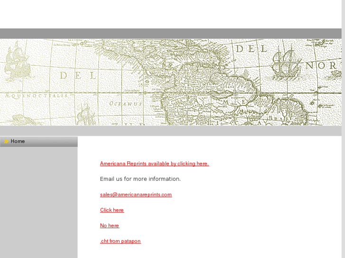
Task: Open the Americana Reprints available link
Action: [x=154, y=164]
